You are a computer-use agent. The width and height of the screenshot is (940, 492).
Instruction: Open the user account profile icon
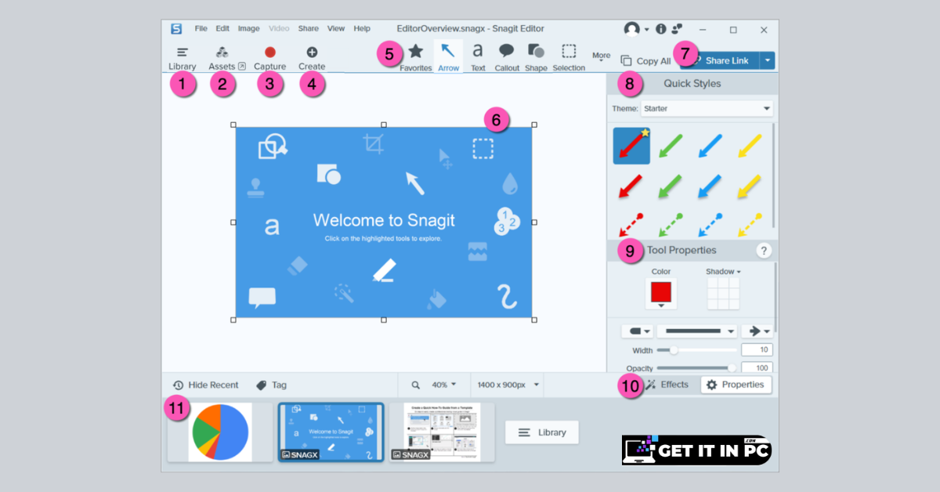coord(631,29)
